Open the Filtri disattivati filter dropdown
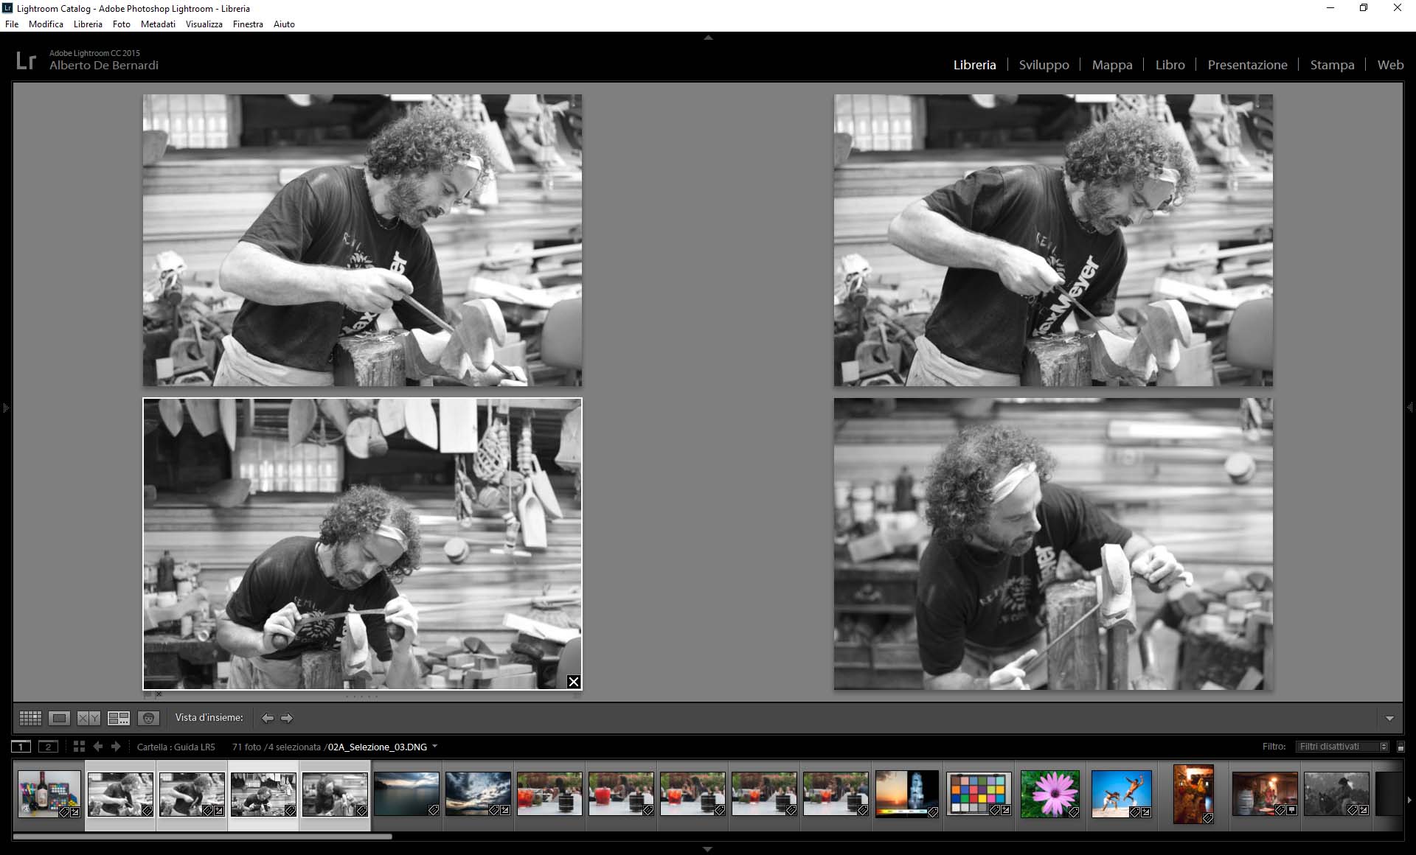Image resolution: width=1416 pixels, height=855 pixels. click(x=1342, y=747)
